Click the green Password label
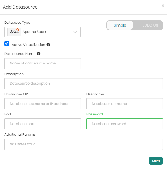The image size is (167, 174). 94,114
